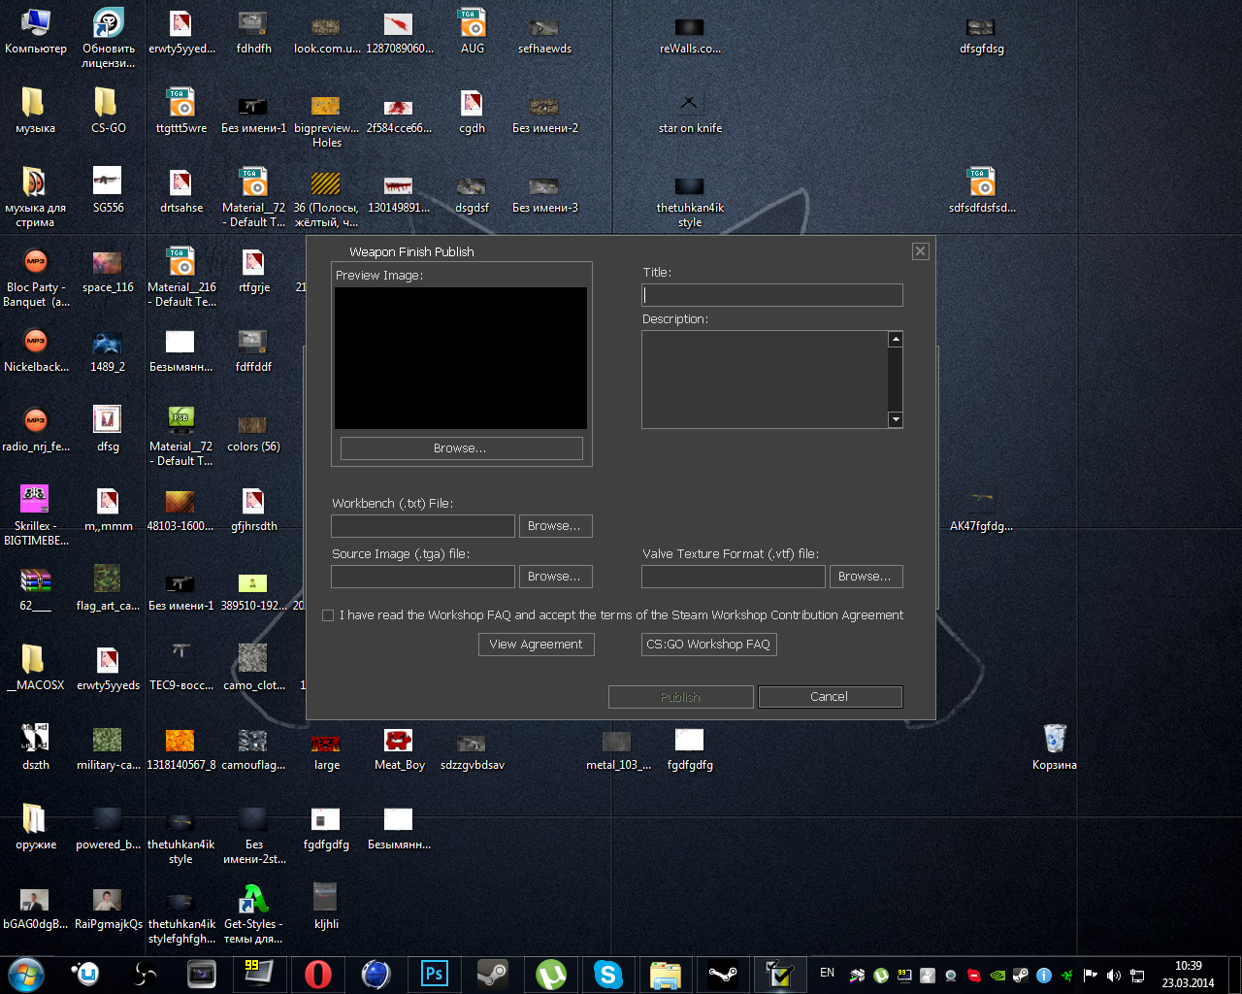This screenshot has width=1242, height=994.
Task: Open the Windows Start menu
Action: tap(26, 974)
